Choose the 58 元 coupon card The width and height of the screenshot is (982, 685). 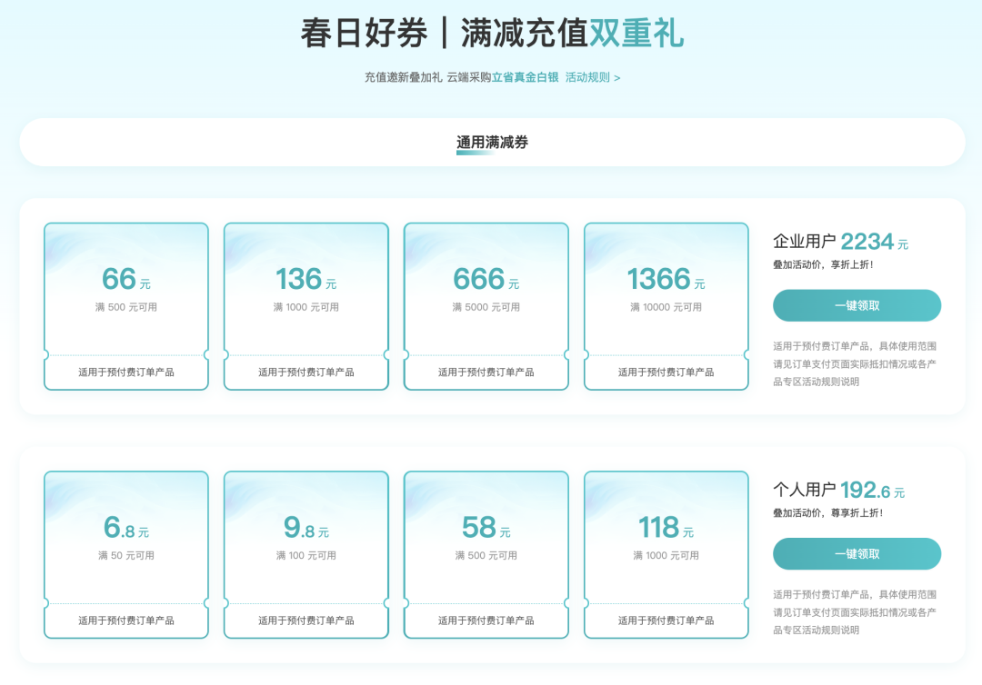tap(486, 555)
